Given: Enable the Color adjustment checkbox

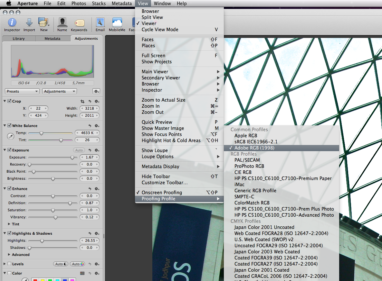Looking at the screenshot, I should 9,273.
